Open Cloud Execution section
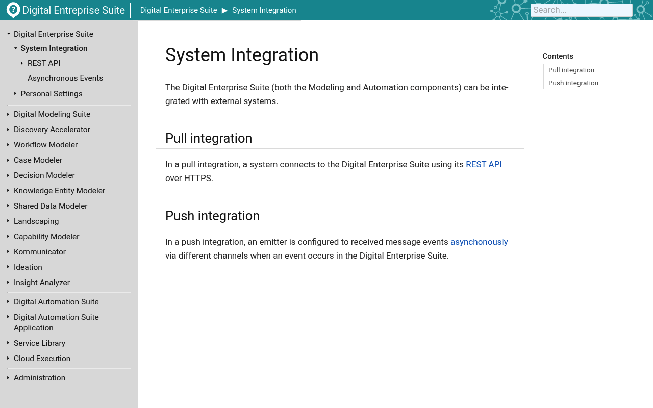Viewport: 653px width, 408px height. coord(42,359)
